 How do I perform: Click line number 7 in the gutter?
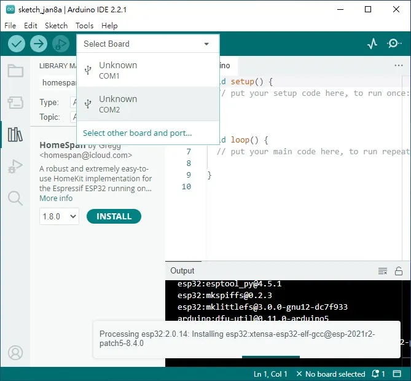click(x=189, y=152)
